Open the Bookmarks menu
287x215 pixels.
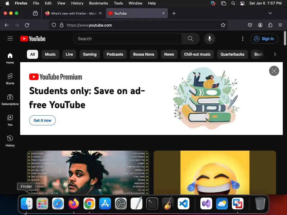(x=98, y=3)
